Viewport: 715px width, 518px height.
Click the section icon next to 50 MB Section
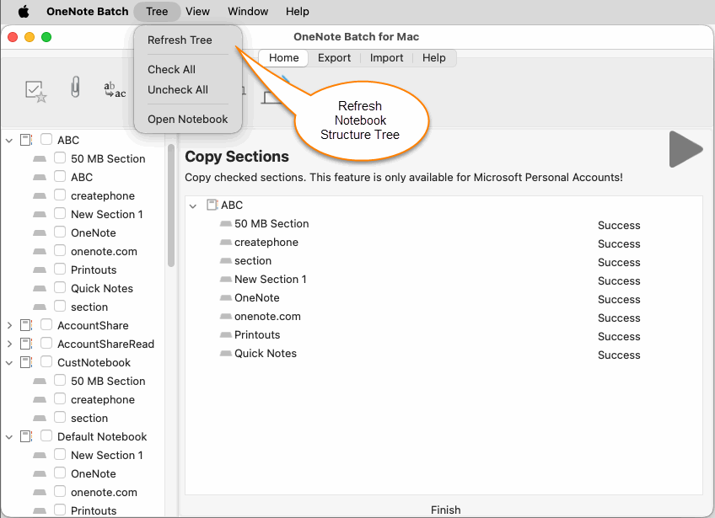point(40,158)
